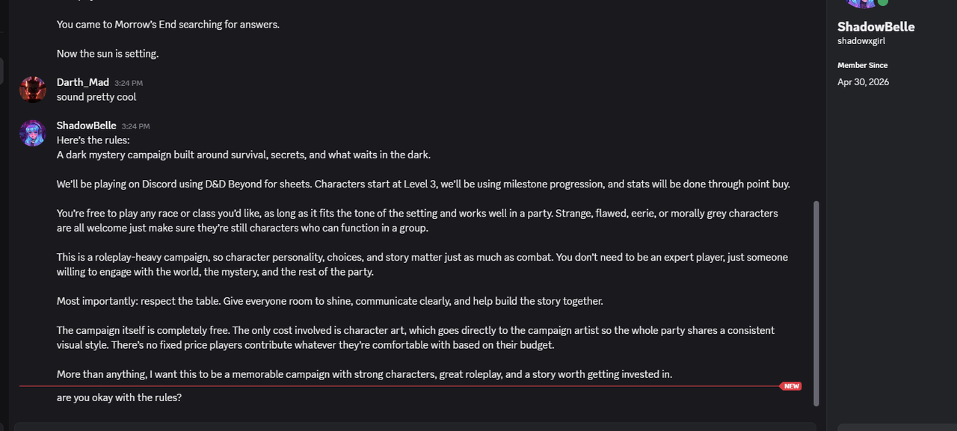
Task: Click the Apr 30, 2026 join date
Action: tap(864, 82)
